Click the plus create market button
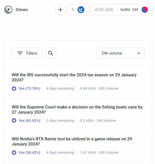Viewport: 155px width, 164px height. click(x=60, y=10)
